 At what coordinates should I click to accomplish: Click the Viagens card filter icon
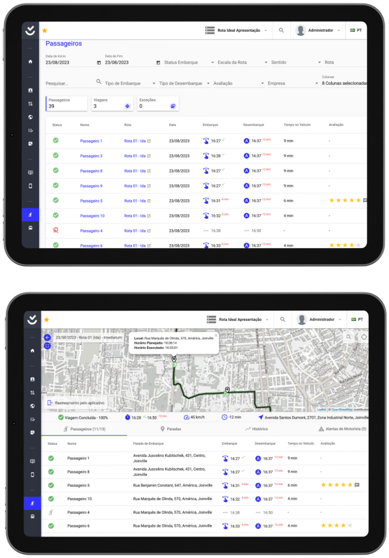pyautogui.click(x=127, y=106)
